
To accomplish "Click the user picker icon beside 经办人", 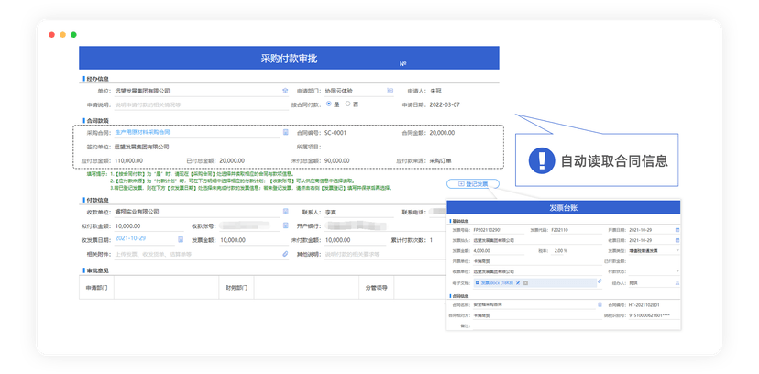I will (x=676, y=283).
